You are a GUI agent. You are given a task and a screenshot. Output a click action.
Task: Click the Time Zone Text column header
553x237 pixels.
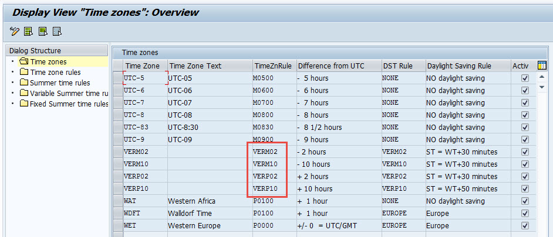210,66
